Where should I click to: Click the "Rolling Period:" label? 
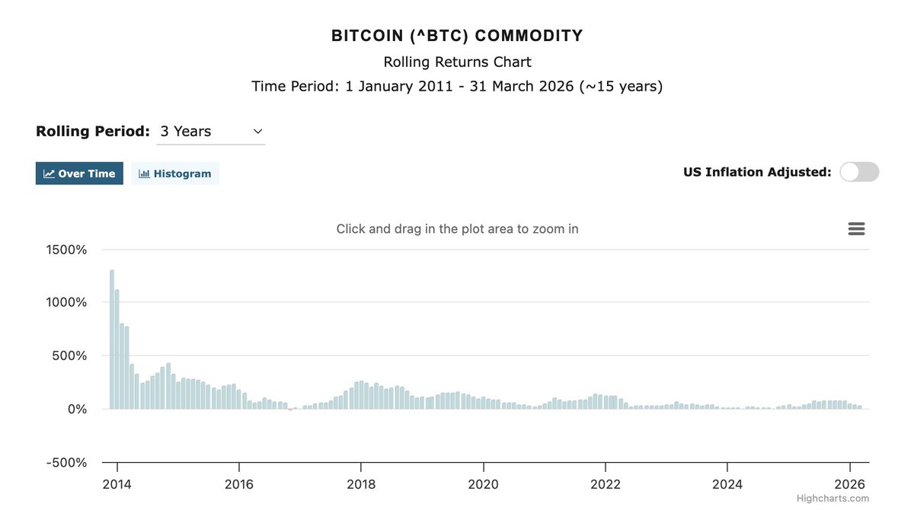[93, 131]
